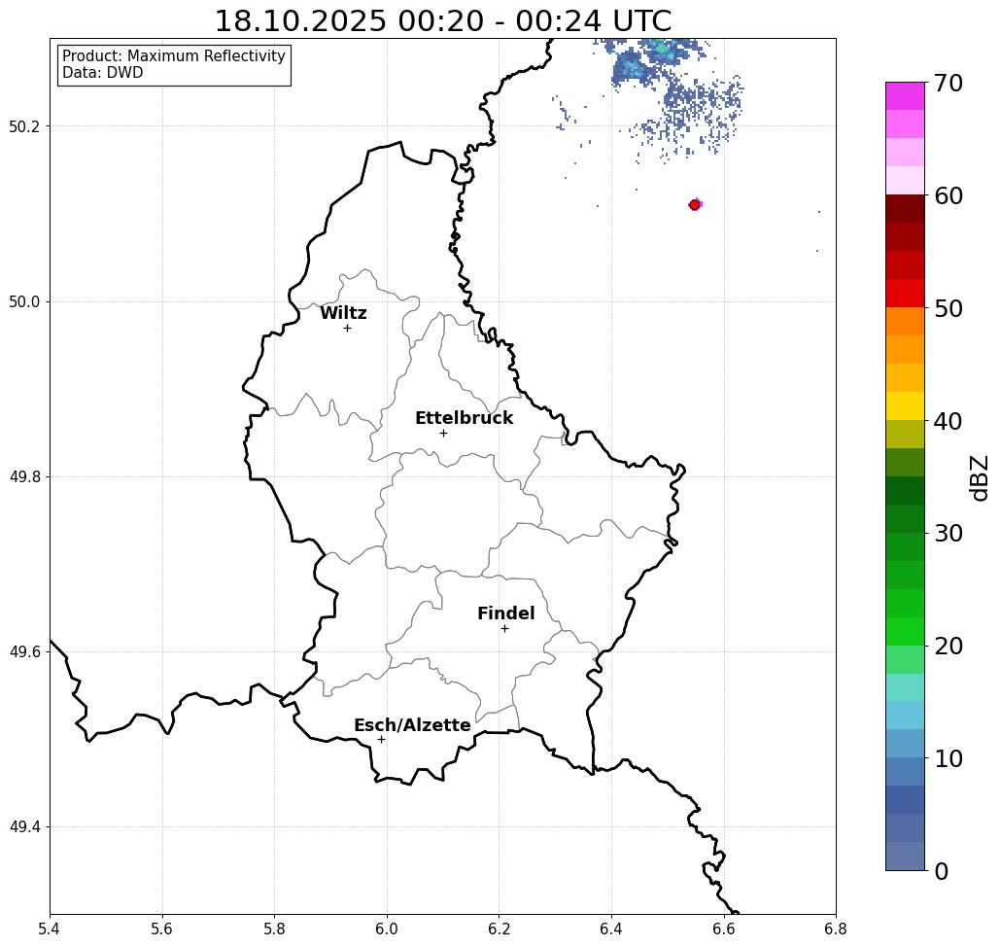Click the plus marker below Esch/Alzette
The width and height of the screenshot is (1000, 946).
pyautogui.click(x=381, y=740)
